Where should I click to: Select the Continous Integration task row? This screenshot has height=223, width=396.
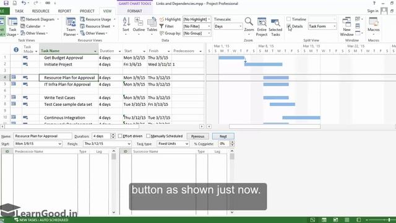tap(64, 118)
